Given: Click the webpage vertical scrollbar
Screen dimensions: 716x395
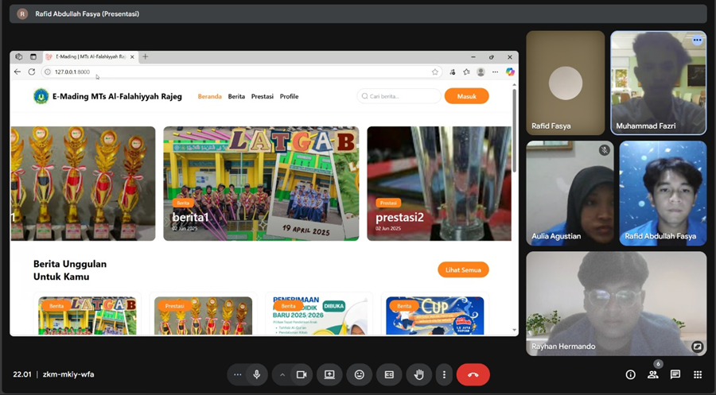Looking at the screenshot, I should [515, 131].
